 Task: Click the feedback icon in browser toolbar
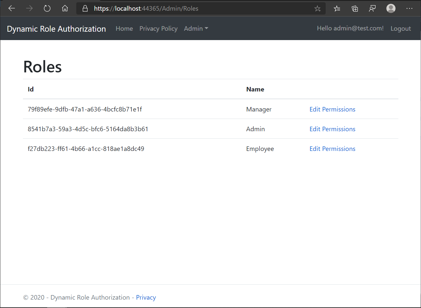tap(373, 9)
